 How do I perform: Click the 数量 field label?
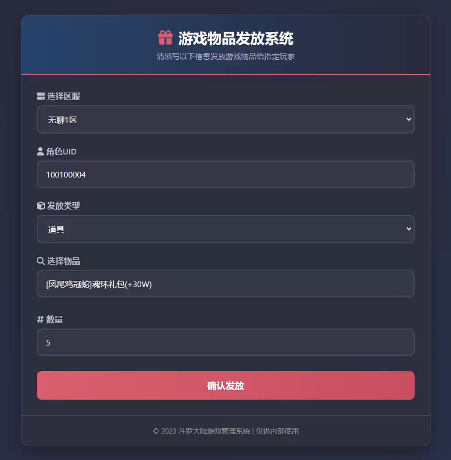pyautogui.click(x=55, y=319)
